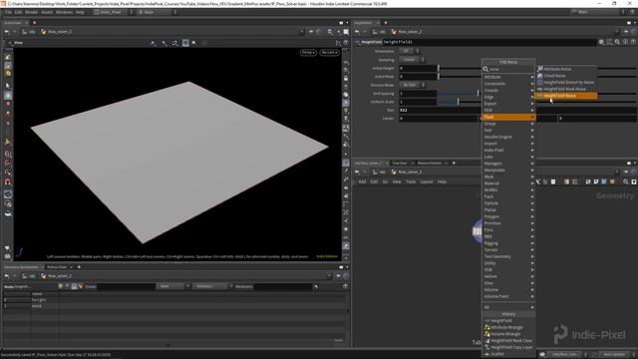Click the magnet snapping icon in left toolbar
638x359 pixels.
(x=8, y=182)
